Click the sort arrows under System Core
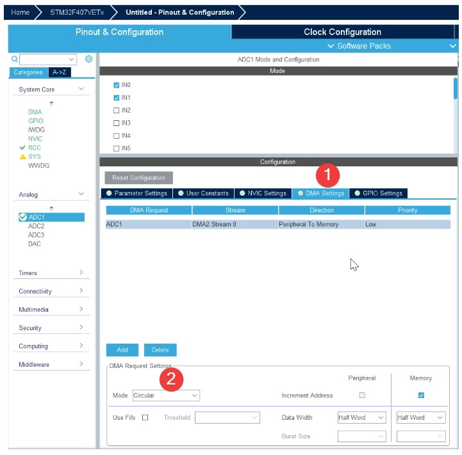 point(51,103)
